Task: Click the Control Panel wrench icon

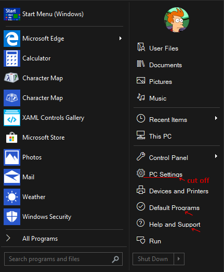Action: 141,156
